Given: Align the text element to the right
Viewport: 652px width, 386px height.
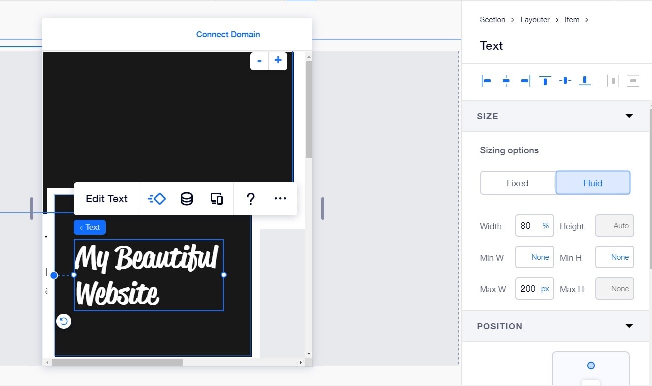Looking at the screenshot, I should coord(525,80).
